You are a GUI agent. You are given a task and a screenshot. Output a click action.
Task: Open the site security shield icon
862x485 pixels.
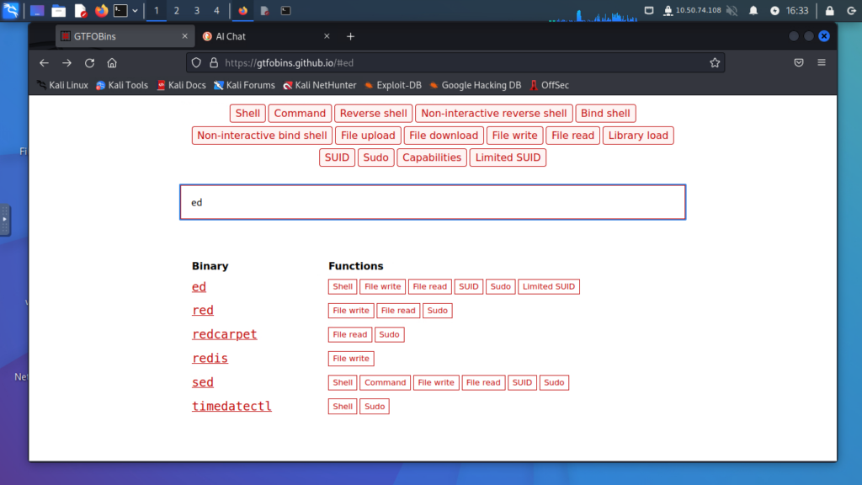196,62
